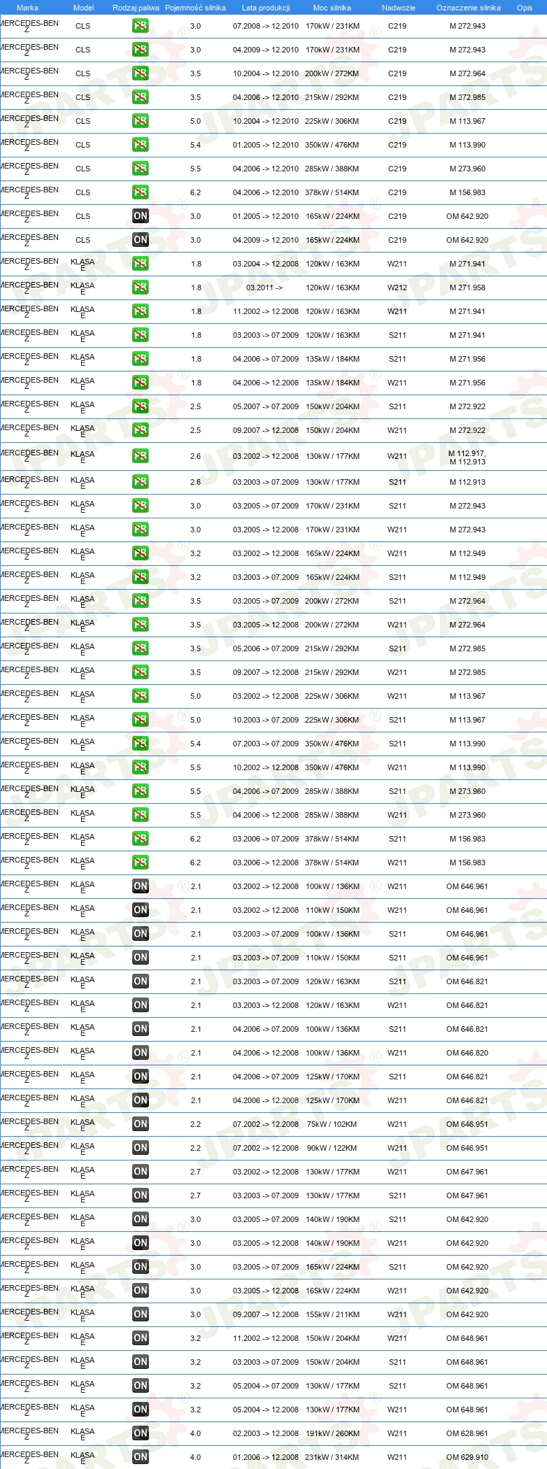Select petrol icon in CLS 6.2 row
This screenshot has height=1469, width=547.
141,192
